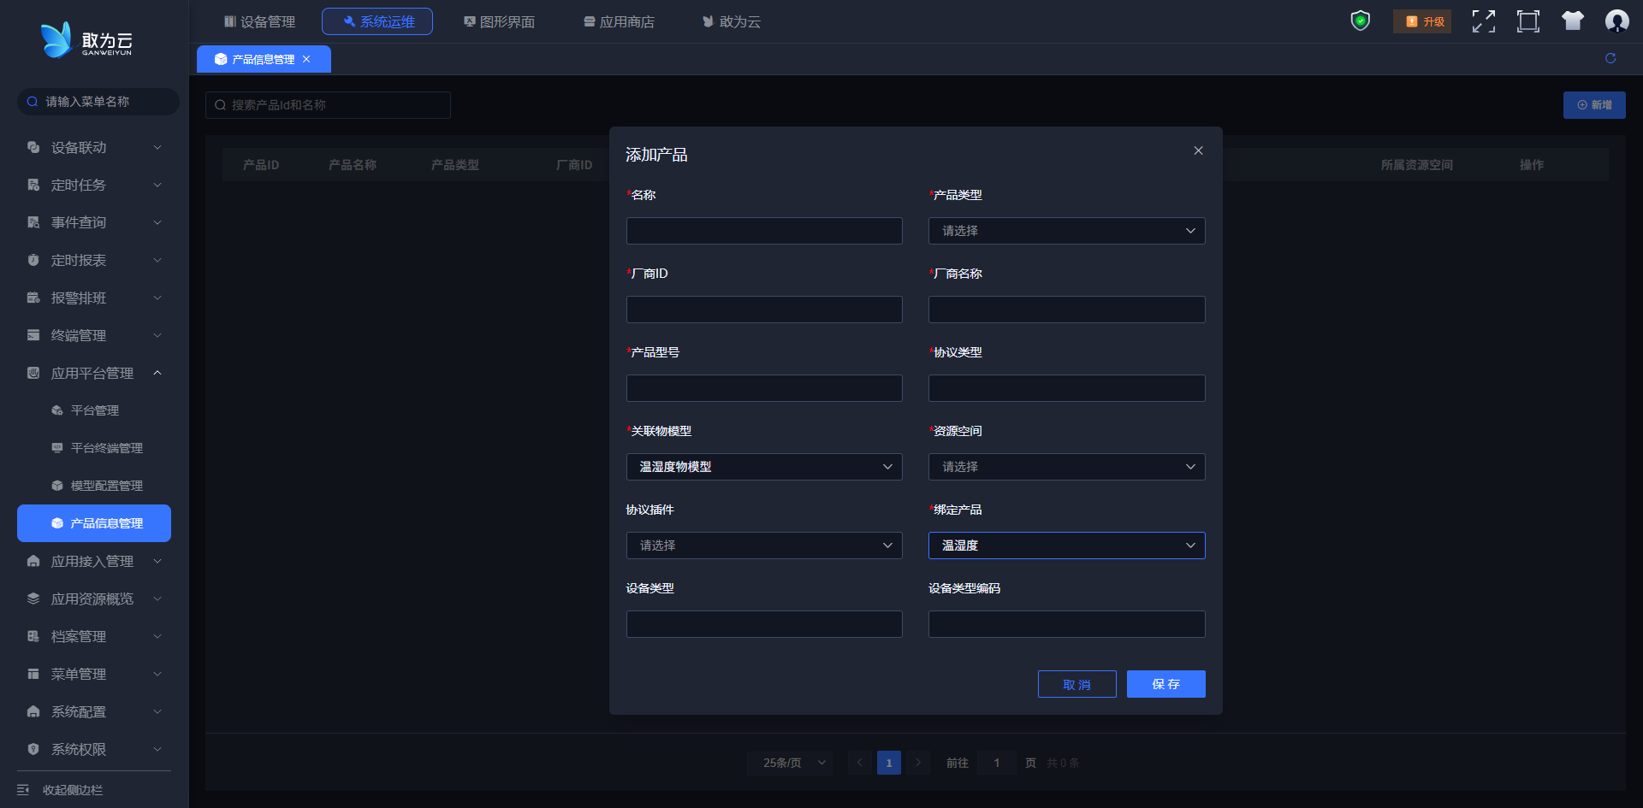The width and height of the screenshot is (1643, 808).
Task: Click the 搜索产品Id和名称 search box
Action: coord(328,105)
